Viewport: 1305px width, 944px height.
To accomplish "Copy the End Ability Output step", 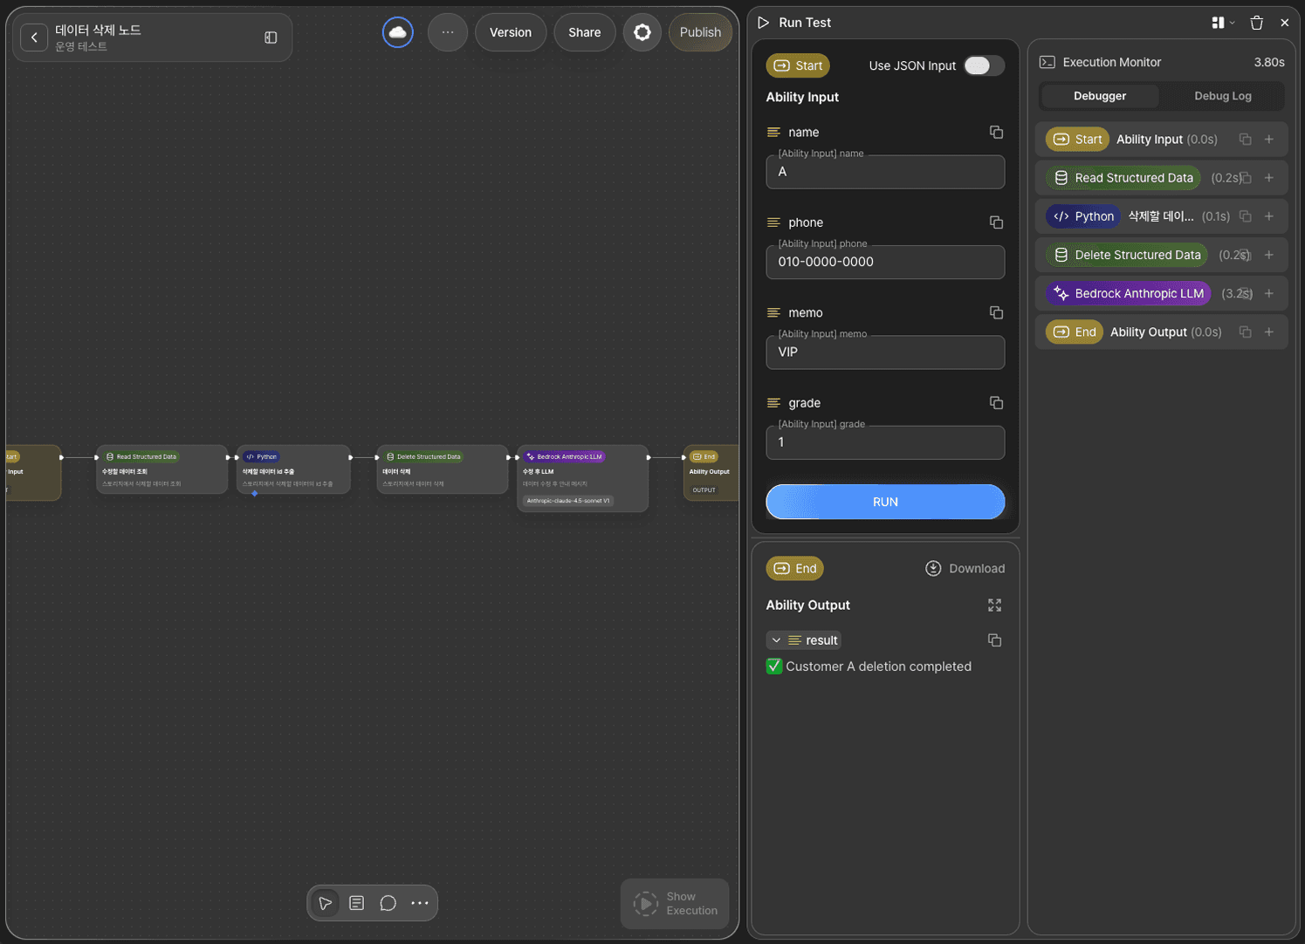I will (x=1246, y=332).
